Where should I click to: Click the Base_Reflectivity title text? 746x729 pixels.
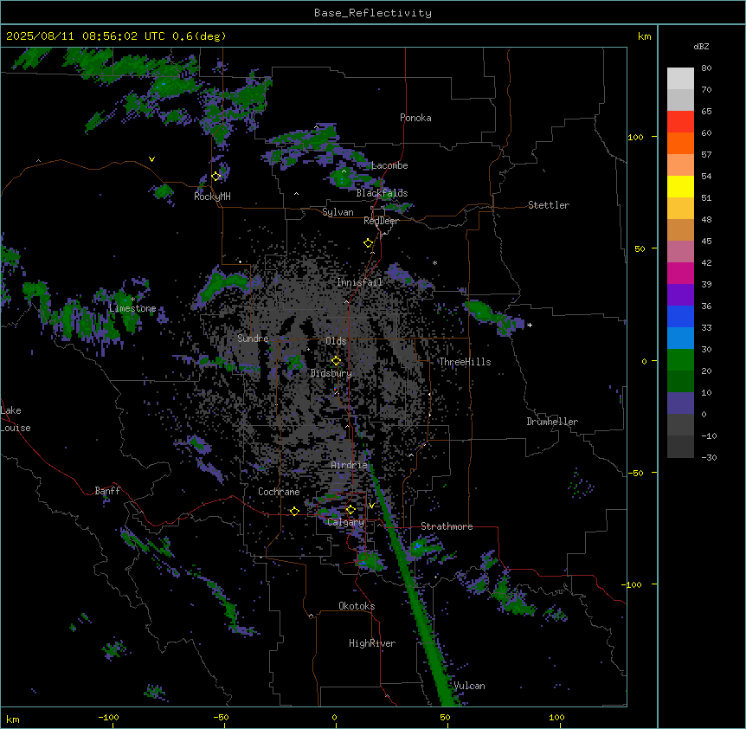pos(373,13)
